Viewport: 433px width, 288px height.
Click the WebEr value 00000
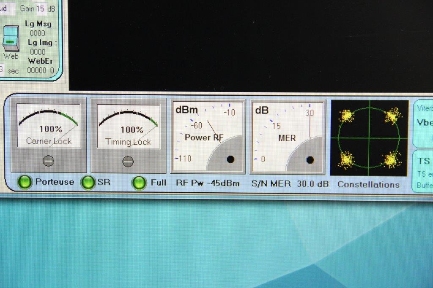(37, 70)
